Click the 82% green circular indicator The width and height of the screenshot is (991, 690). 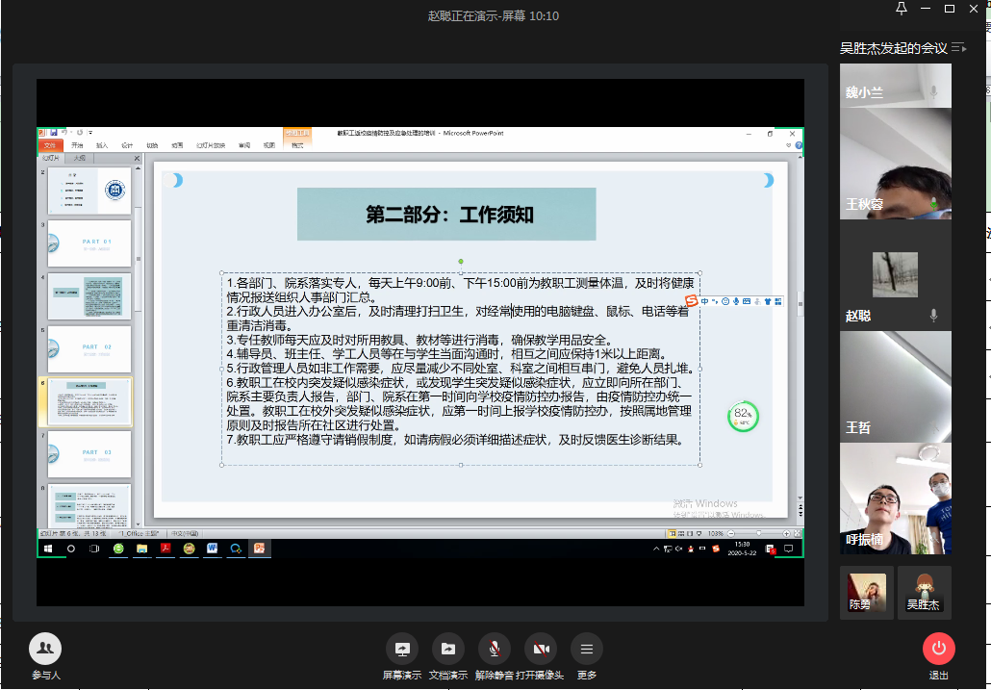pyautogui.click(x=743, y=417)
